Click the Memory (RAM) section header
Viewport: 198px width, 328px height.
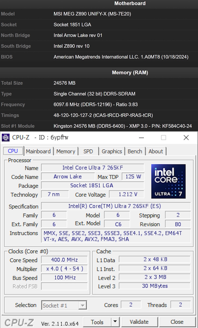130,72
